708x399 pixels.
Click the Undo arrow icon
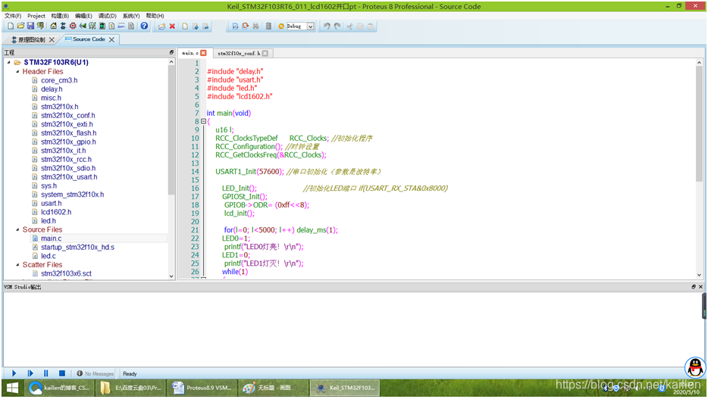(x=327, y=26)
